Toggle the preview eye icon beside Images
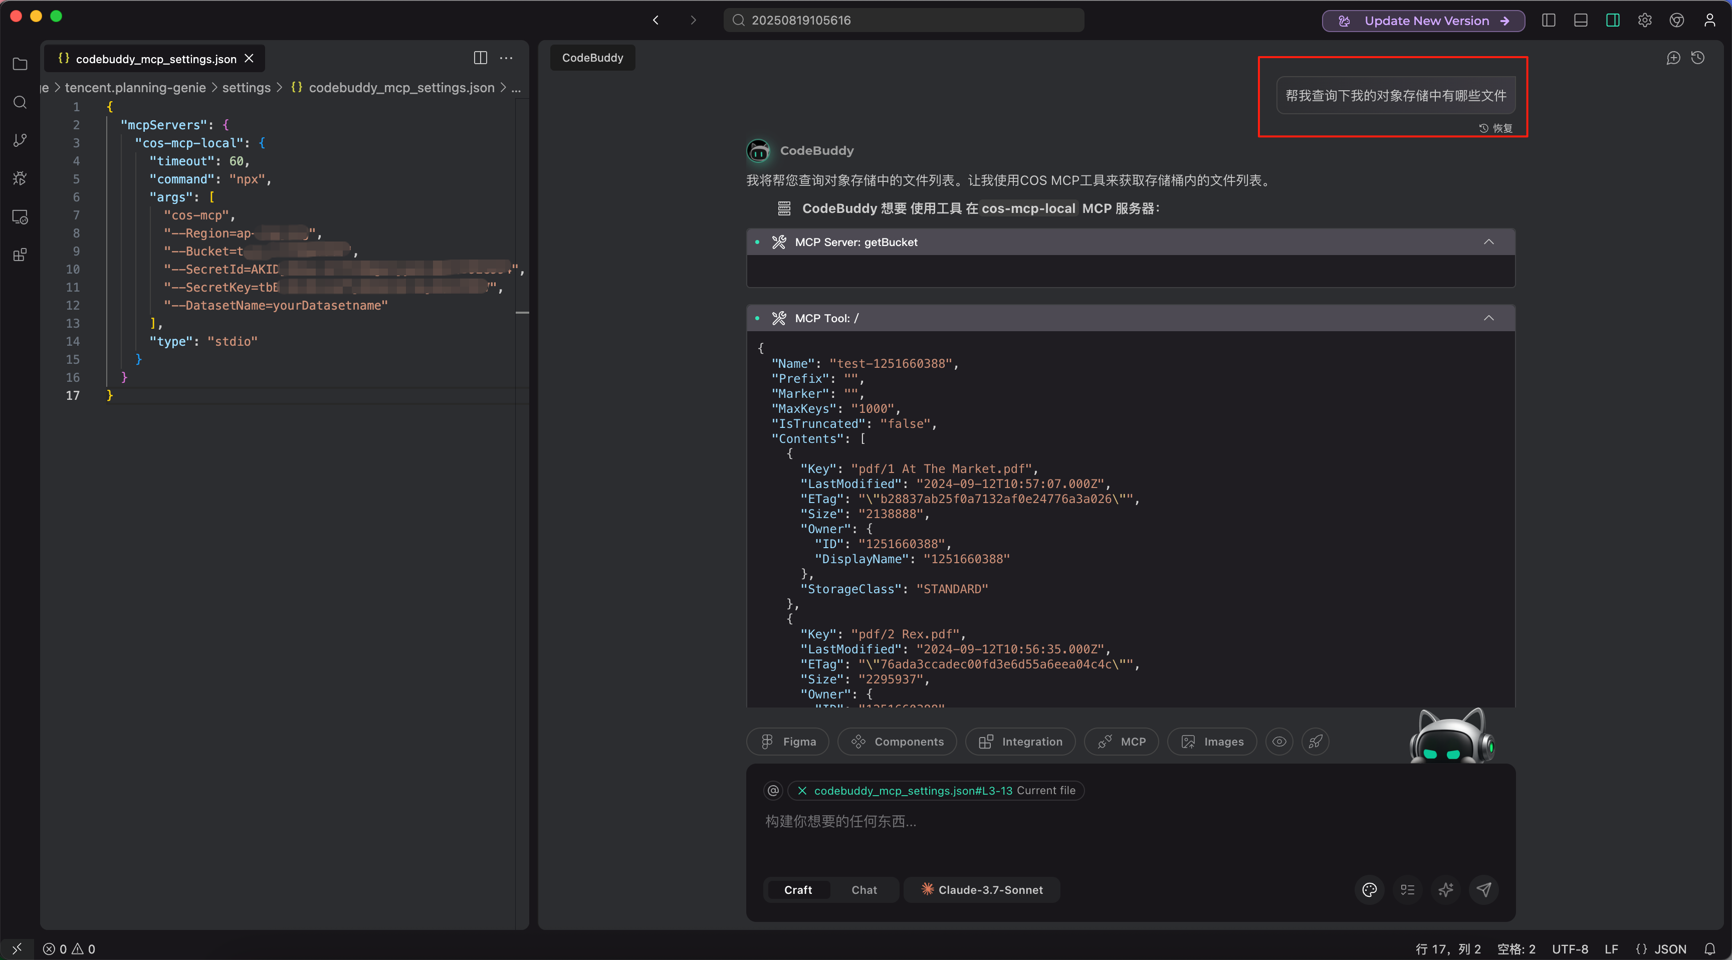Screen dimensions: 1732x960 tap(1279, 742)
